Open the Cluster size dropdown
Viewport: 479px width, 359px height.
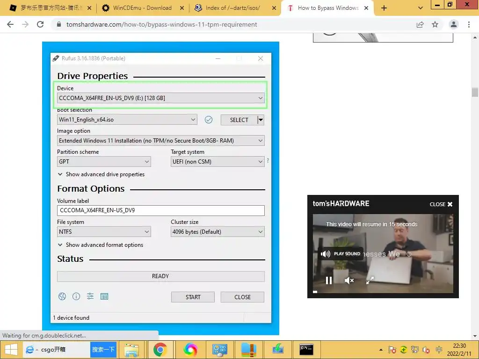pyautogui.click(x=218, y=232)
